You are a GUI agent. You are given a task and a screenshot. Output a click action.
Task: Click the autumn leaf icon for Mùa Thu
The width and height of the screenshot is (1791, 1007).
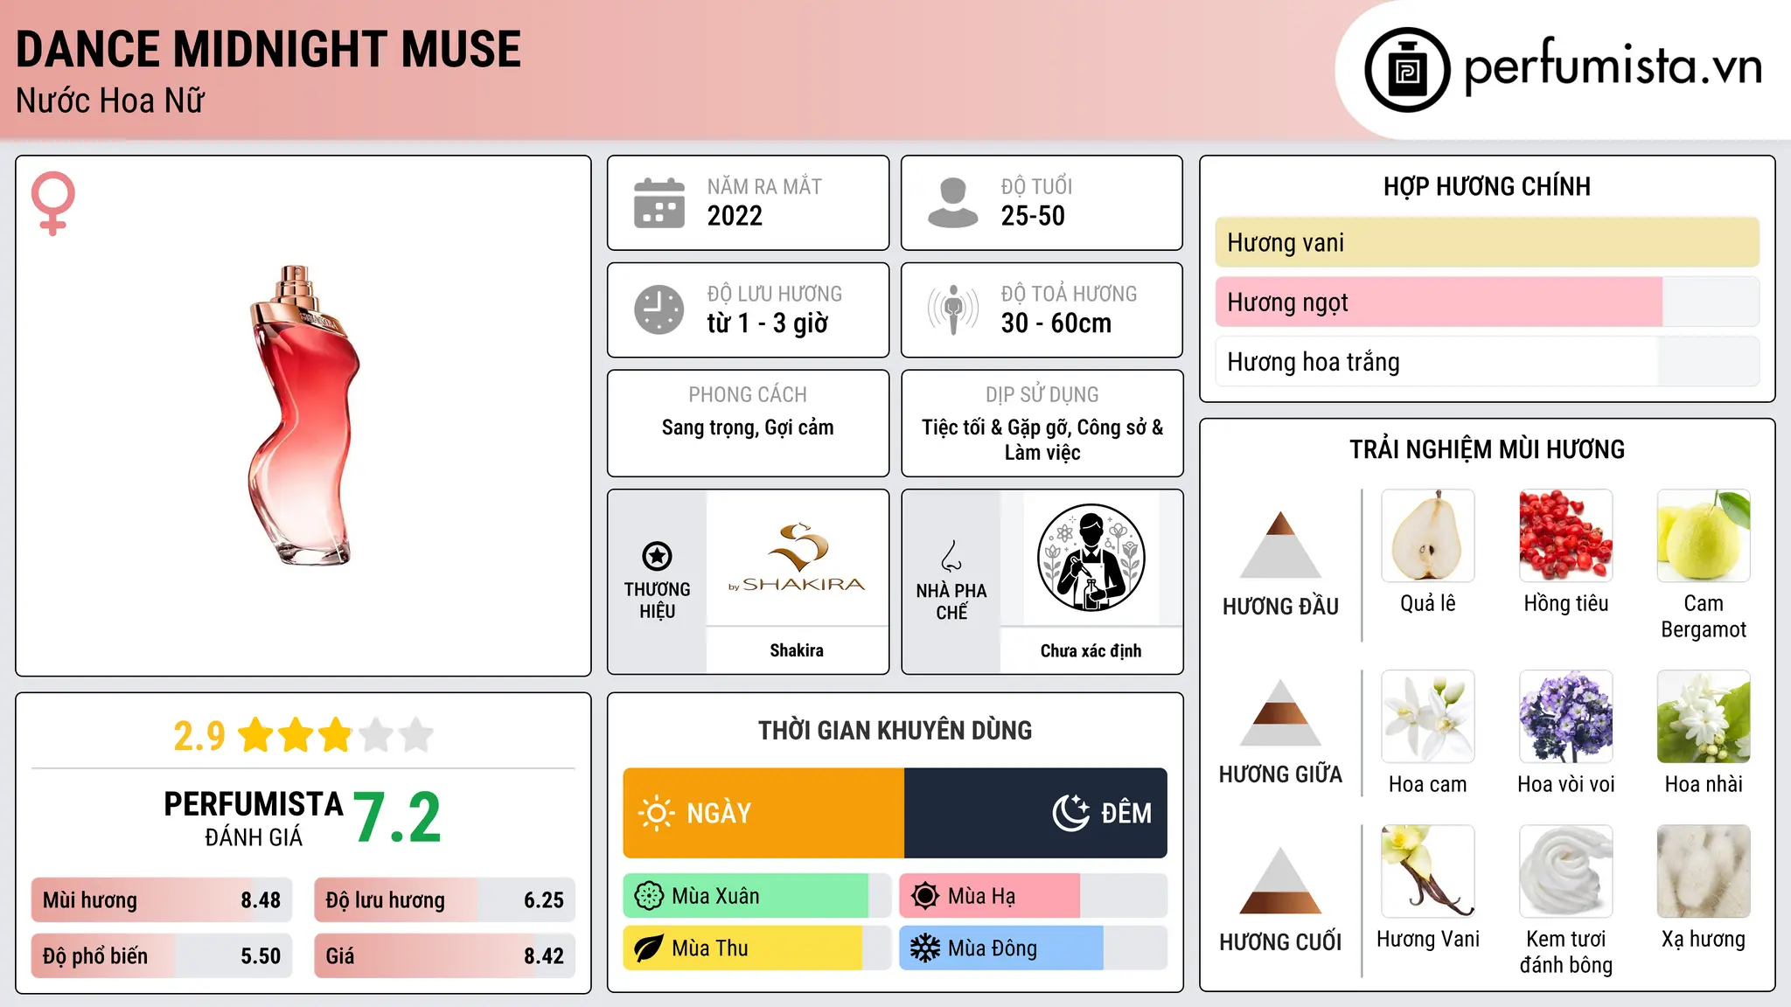pyautogui.click(x=649, y=948)
